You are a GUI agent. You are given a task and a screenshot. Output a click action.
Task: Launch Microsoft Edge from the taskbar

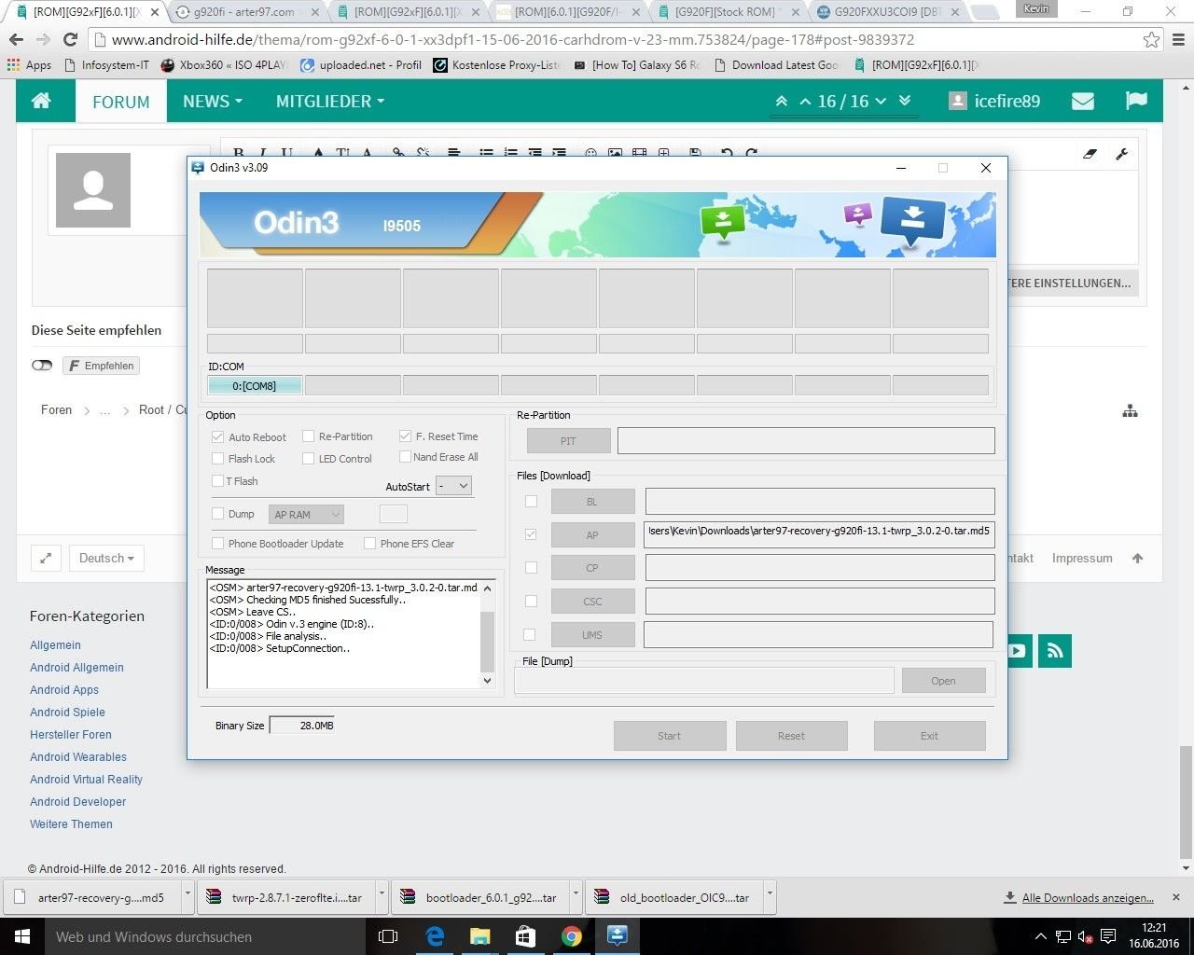pyautogui.click(x=435, y=936)
